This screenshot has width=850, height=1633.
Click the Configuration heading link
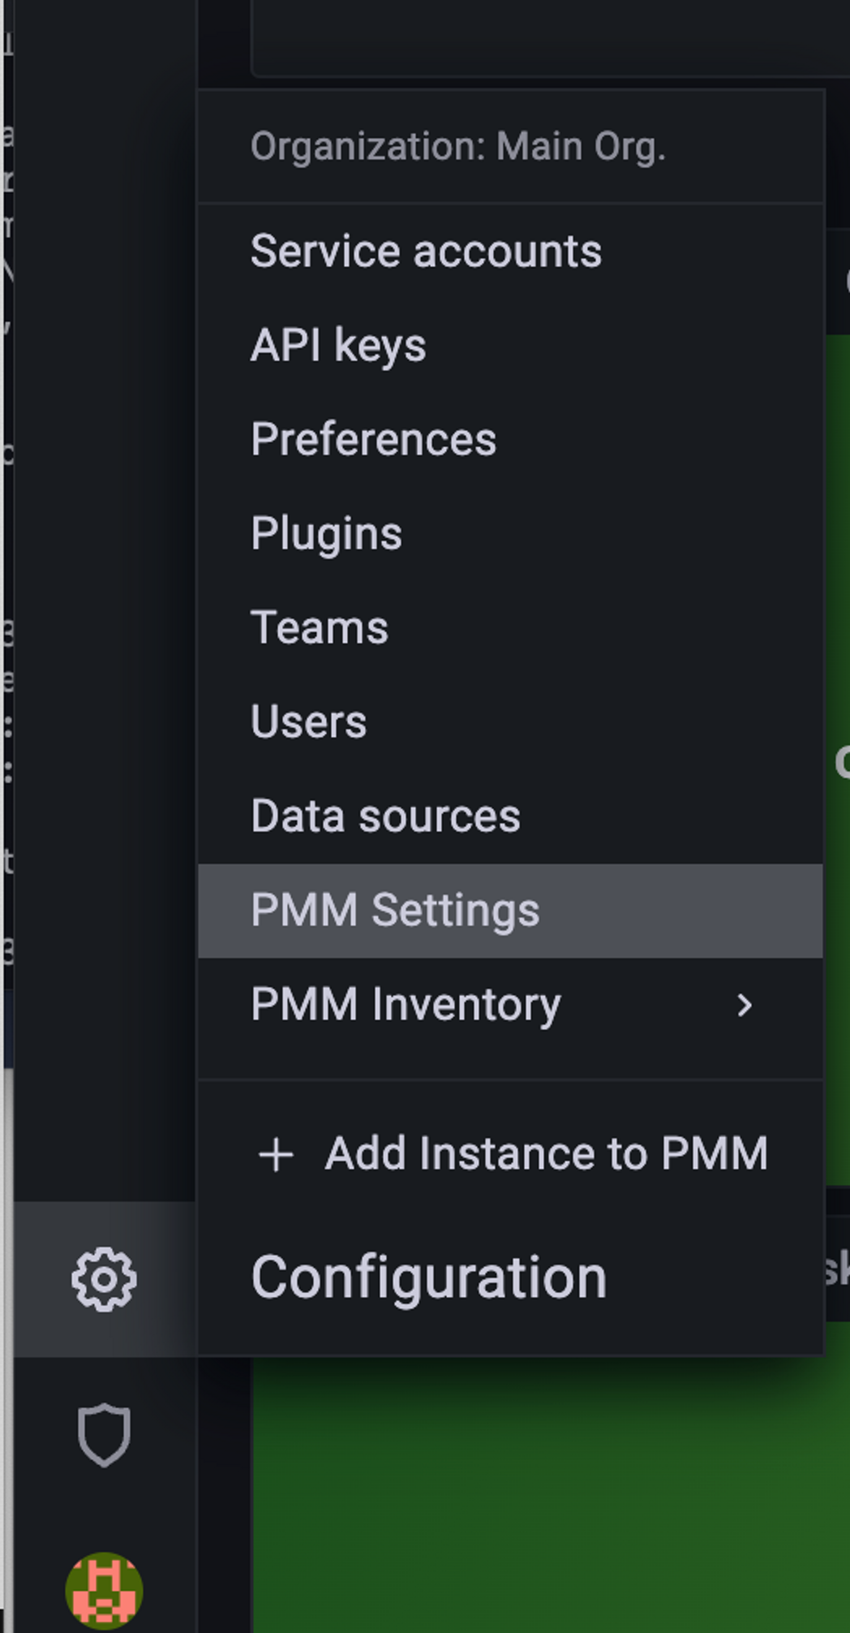(x=429, y=1278)
